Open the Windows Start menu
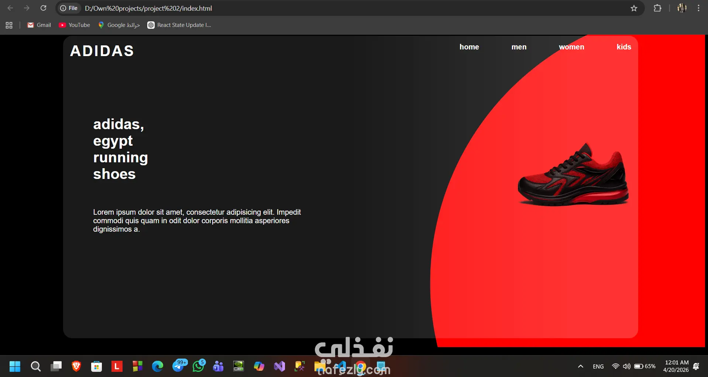This screenshot has width=708, height=377. click(15, 366)
